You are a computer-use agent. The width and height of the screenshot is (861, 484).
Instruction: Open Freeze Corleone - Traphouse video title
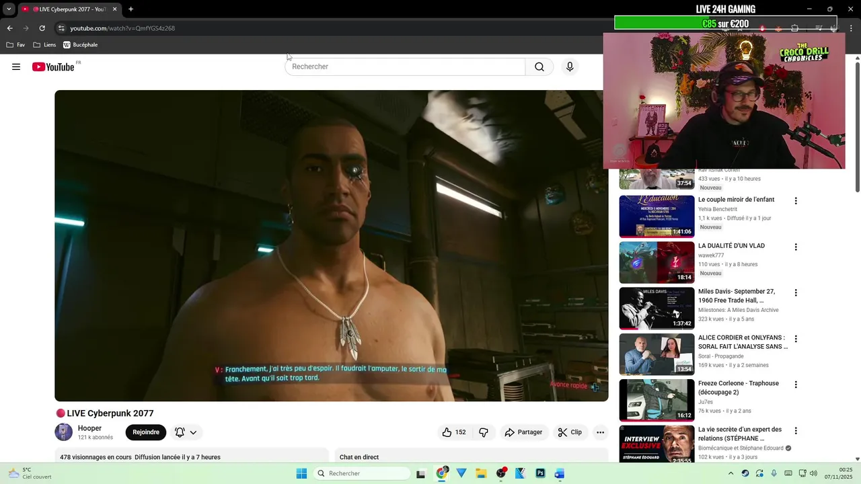(739, 388)
